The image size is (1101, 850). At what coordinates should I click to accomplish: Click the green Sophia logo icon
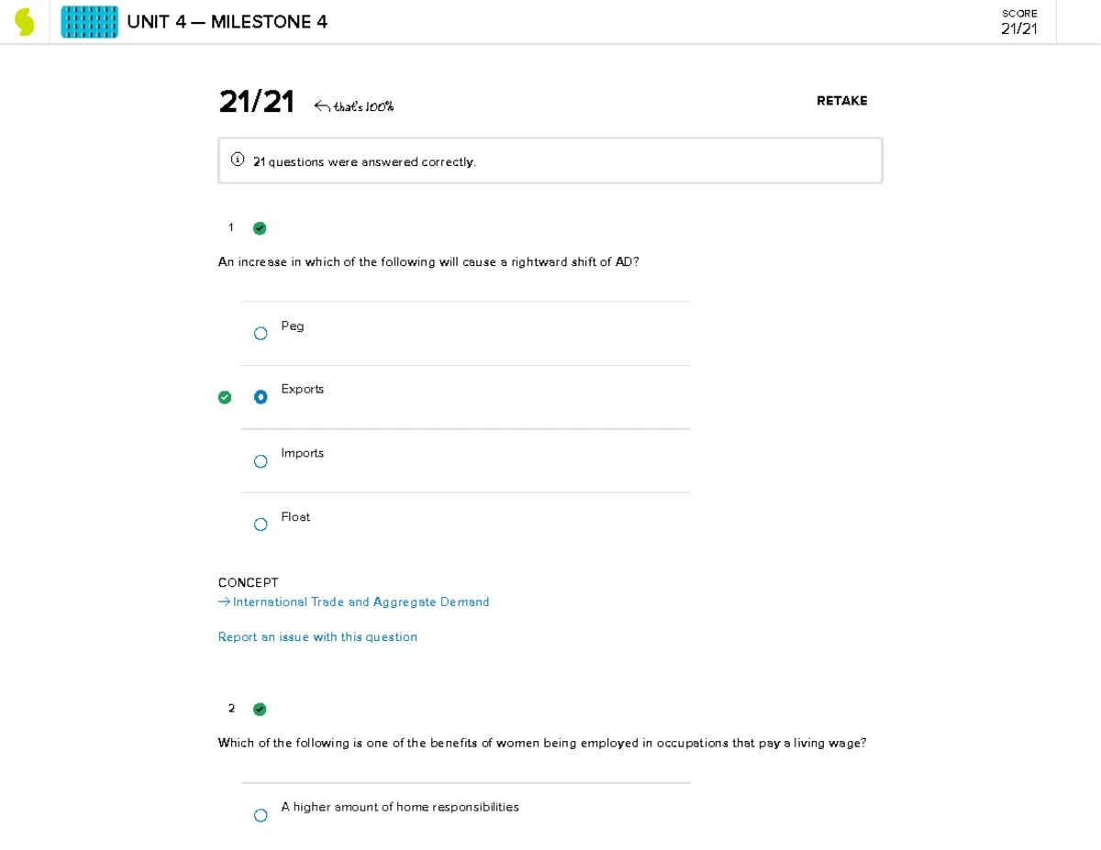[x=25, y=22]
